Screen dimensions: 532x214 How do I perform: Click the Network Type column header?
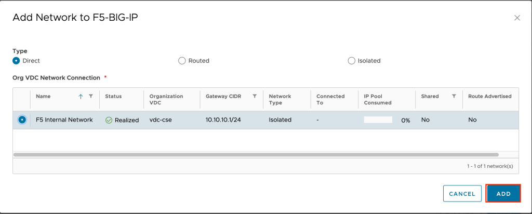[x=280, y=99]
